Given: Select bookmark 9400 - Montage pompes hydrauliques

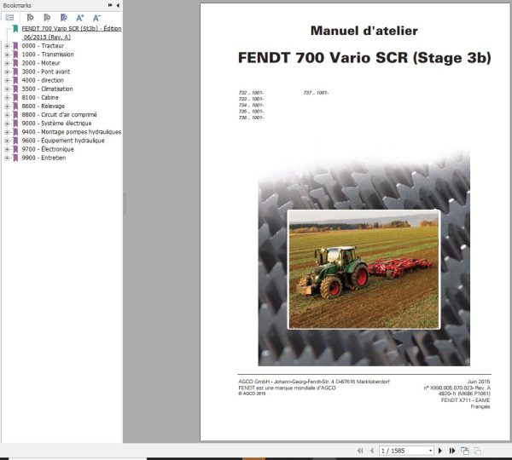Looking at the screenshot, I should (x=71, y=132).
